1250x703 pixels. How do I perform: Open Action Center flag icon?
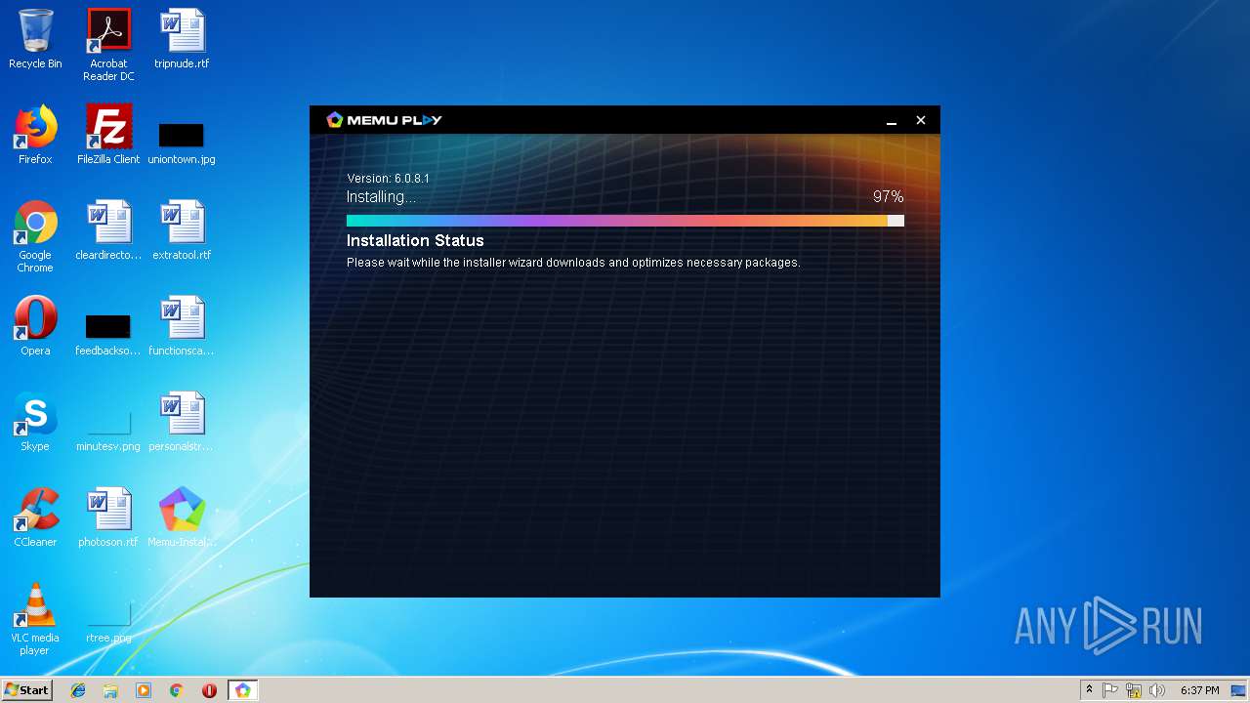pyautogui.click(x=1110, y=690)
